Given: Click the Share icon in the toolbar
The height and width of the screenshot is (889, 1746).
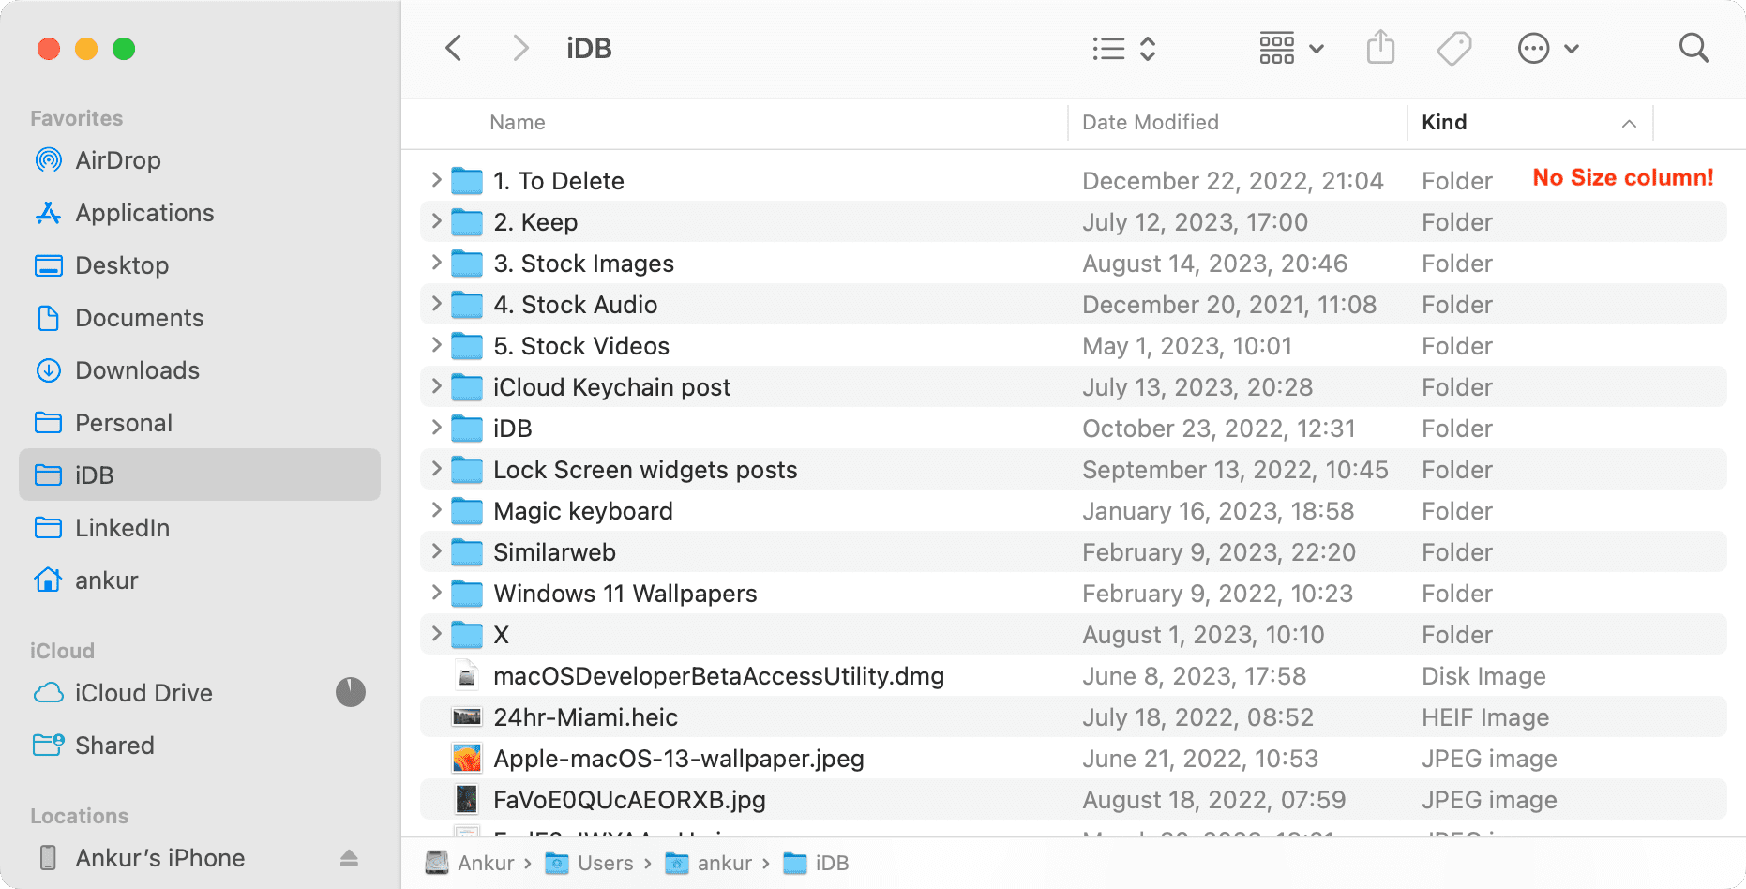Looking at the screenshot, I should 1379,47.
